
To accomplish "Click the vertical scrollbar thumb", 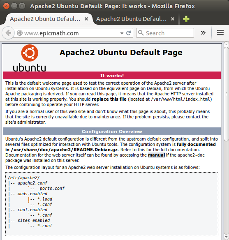I will point(226,94).
